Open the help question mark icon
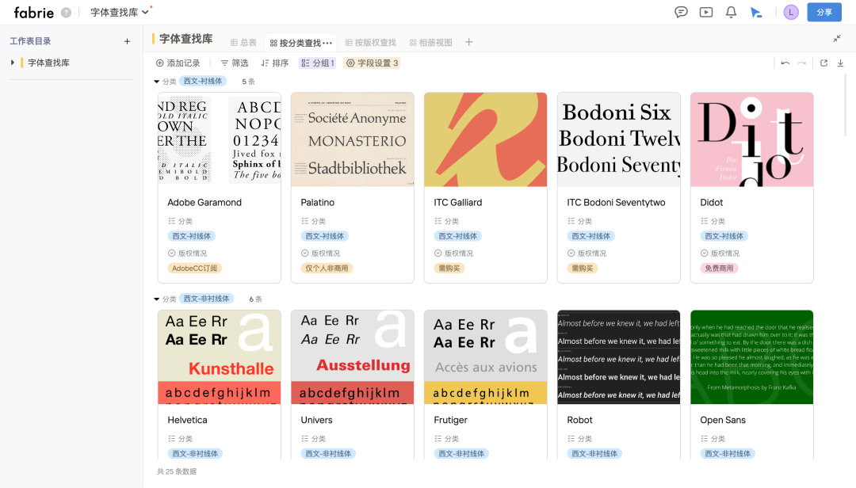This screenshot has height=488, width=856. pyautogui.click(x=66, y=13)
